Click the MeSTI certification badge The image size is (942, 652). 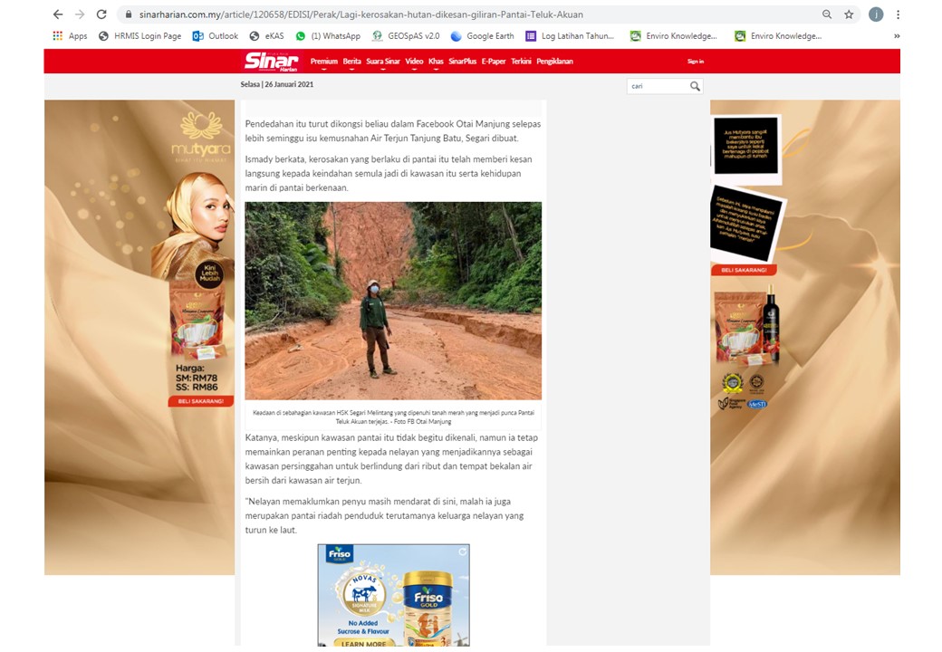coord(756,404)
